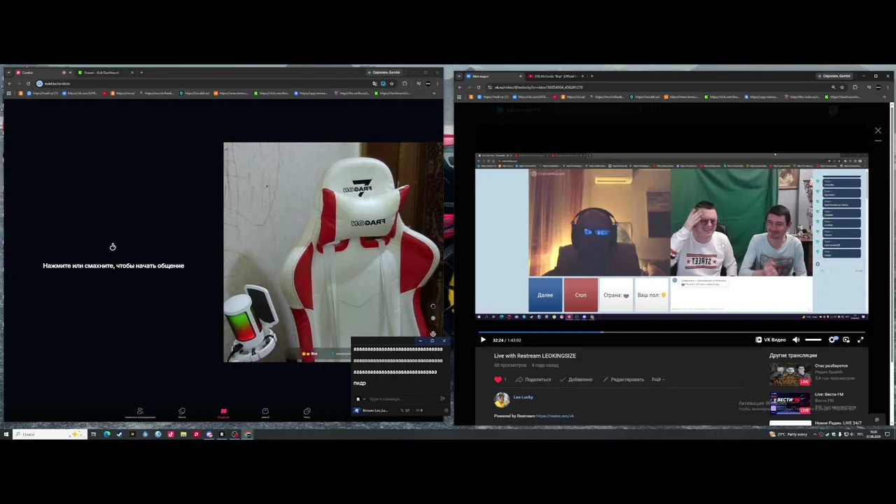
Task: Click the video preview frame in VK player
Action: pos(672,236)
